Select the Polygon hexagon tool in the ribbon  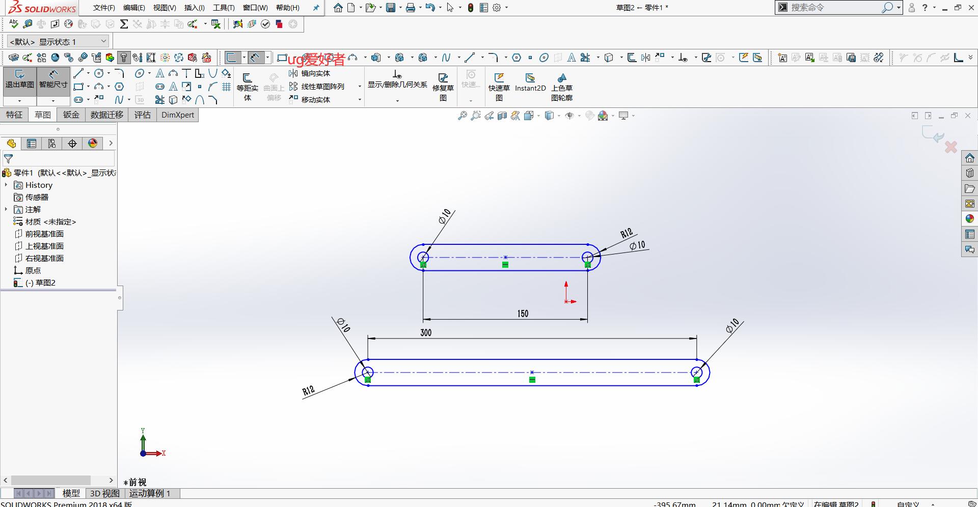[x=119, y=87]
